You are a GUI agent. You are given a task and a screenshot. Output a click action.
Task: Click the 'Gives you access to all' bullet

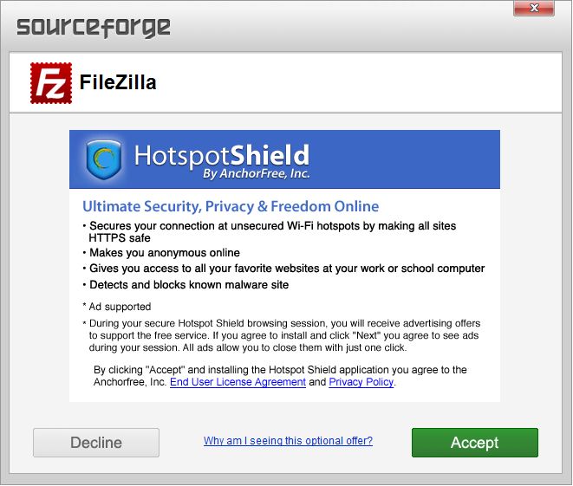[x=287, y=269]
